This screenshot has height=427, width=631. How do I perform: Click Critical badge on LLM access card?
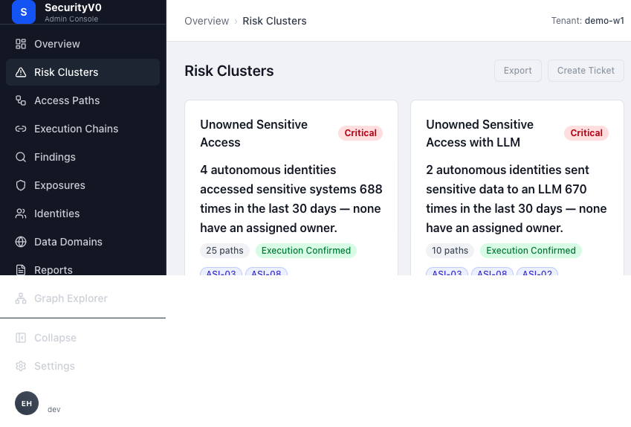586,133
